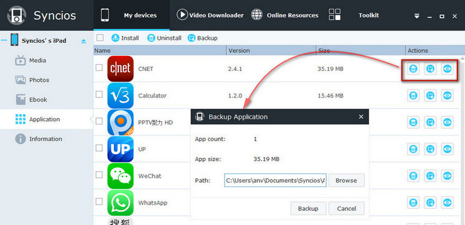Back up PPTV using its row icon
This screenshot has height=225, width=465.
[x=430, y=122]
